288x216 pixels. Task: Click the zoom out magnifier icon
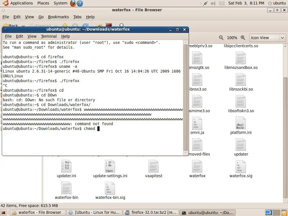[x=221, y=38]
